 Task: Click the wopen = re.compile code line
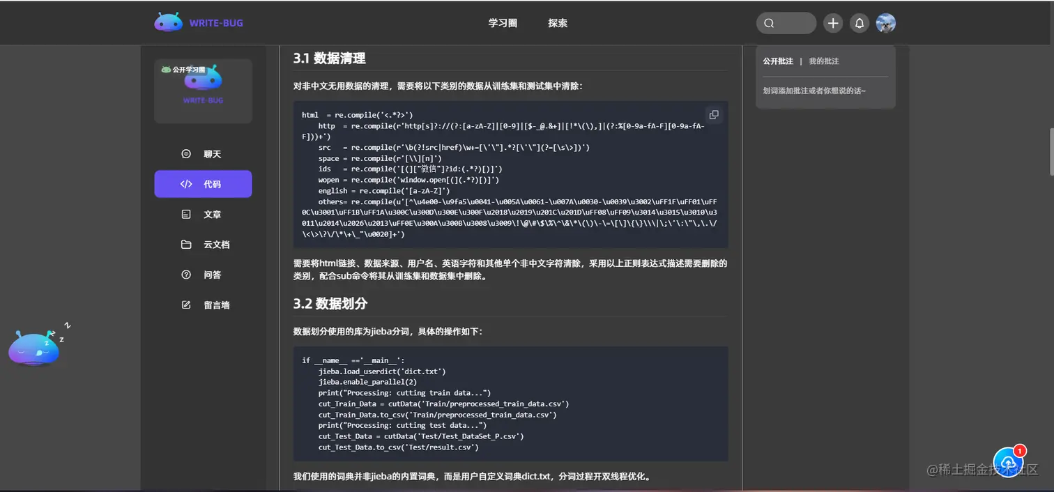pyautogui.click(x=409, y=180)
